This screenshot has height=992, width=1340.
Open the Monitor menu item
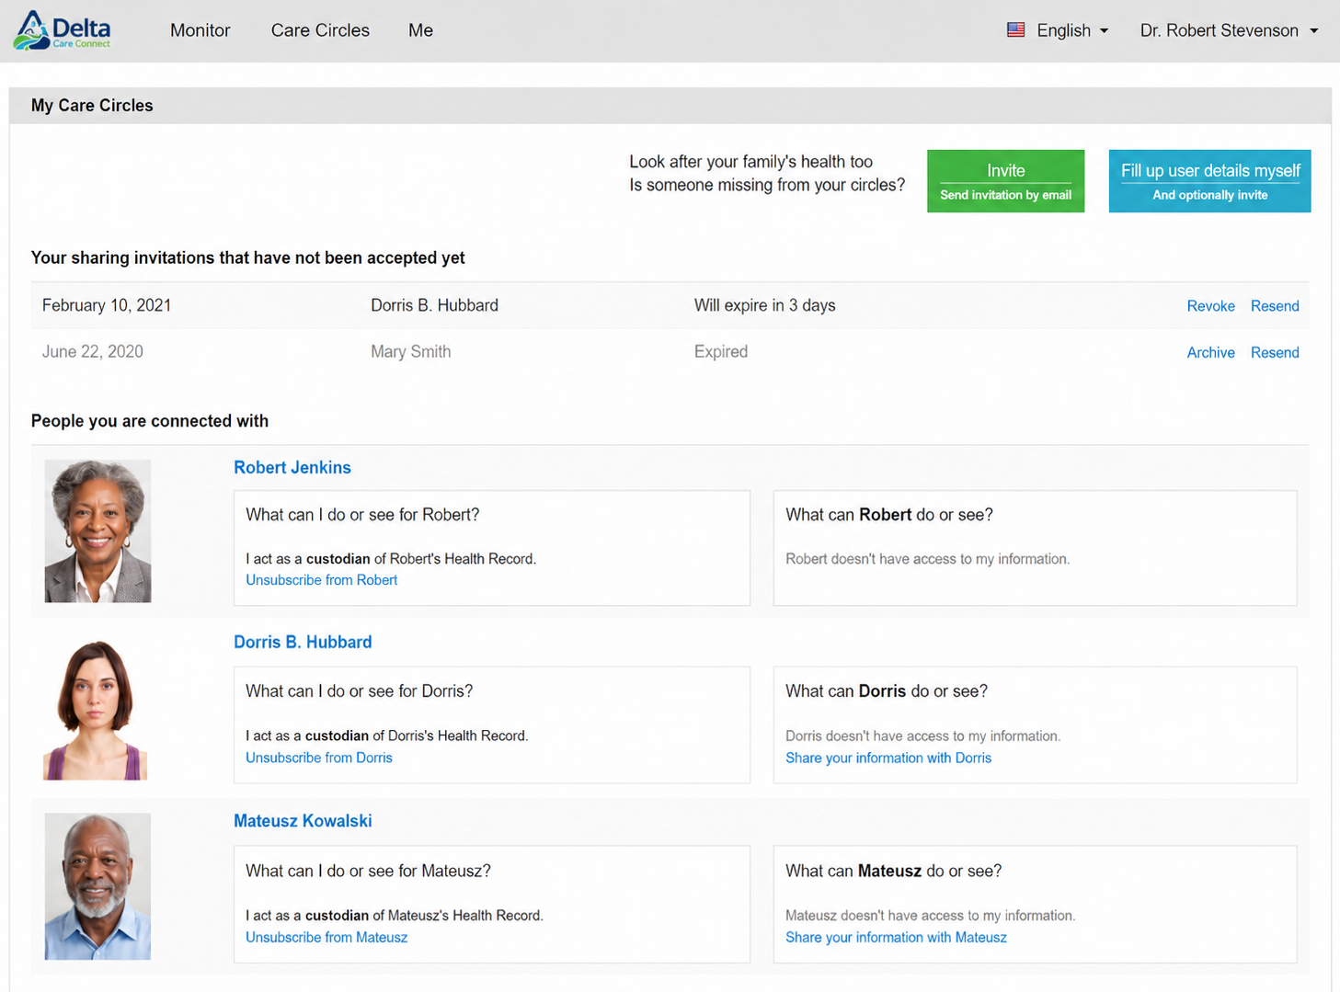point(200,30)
